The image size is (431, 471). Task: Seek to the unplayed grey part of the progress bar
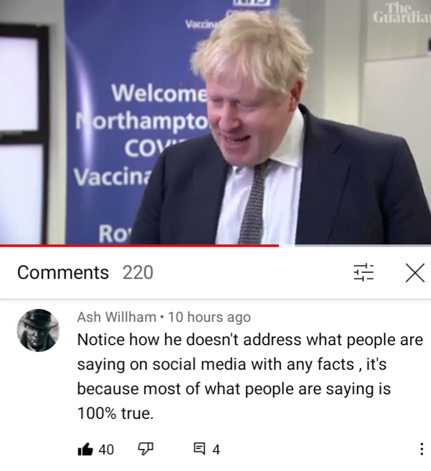coord(355,246)
